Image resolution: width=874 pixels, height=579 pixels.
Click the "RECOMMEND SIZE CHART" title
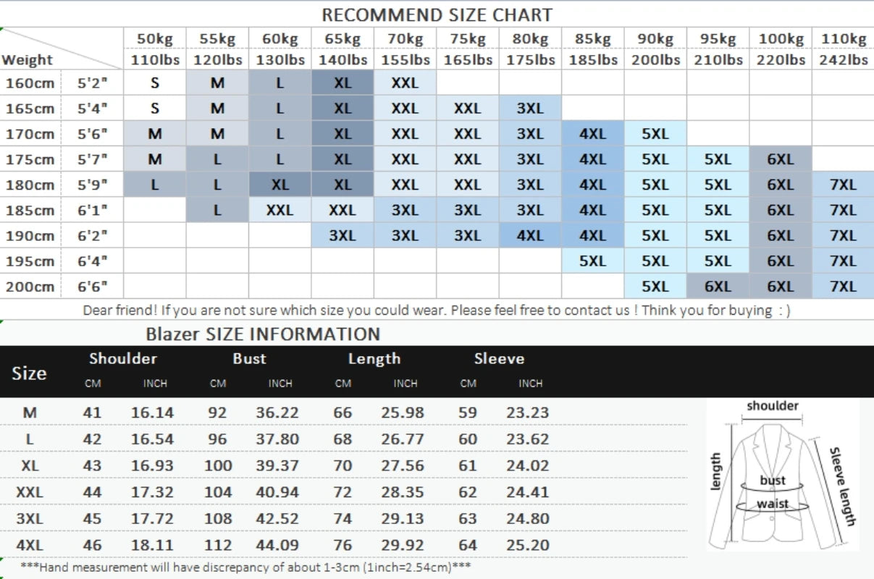(x=437, y=14)
